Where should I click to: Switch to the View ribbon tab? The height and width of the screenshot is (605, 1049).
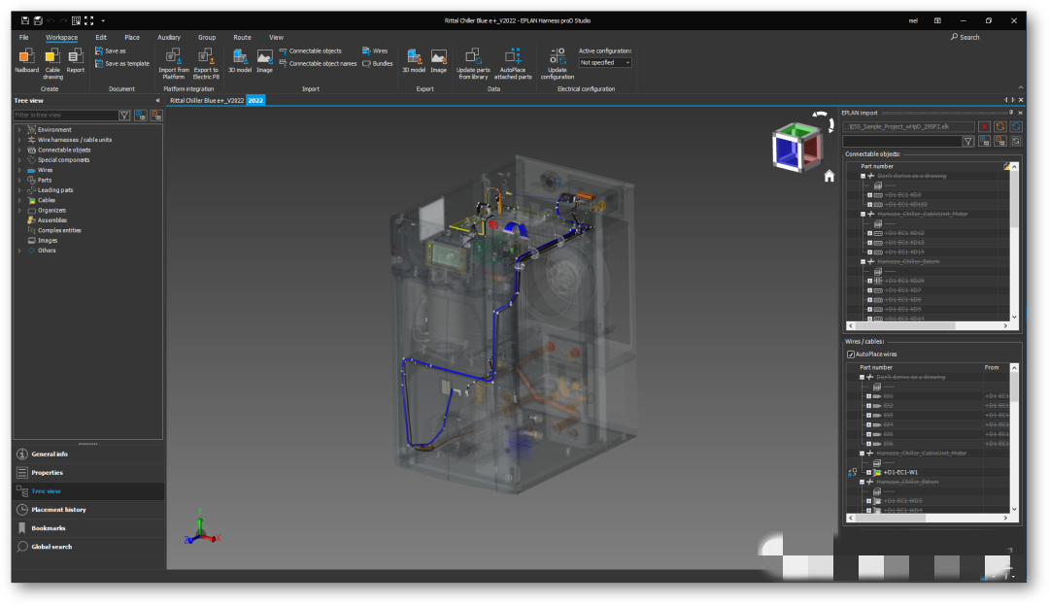tap(276, 38)
